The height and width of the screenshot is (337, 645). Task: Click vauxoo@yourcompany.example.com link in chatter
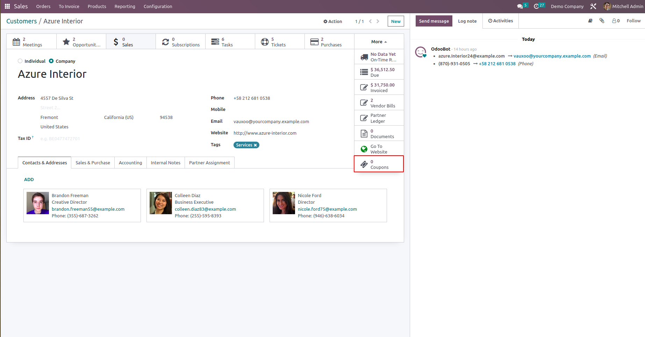click(x=552, y=56)
